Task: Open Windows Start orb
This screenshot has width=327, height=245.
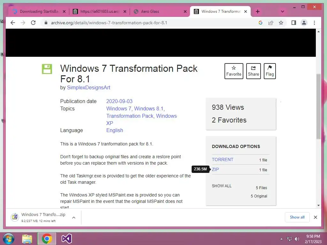Action: tap(8, 239)
